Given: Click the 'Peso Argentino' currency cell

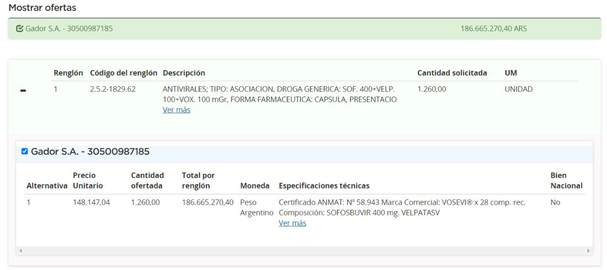Looking at the screenshot, I should tap(257, 207).
